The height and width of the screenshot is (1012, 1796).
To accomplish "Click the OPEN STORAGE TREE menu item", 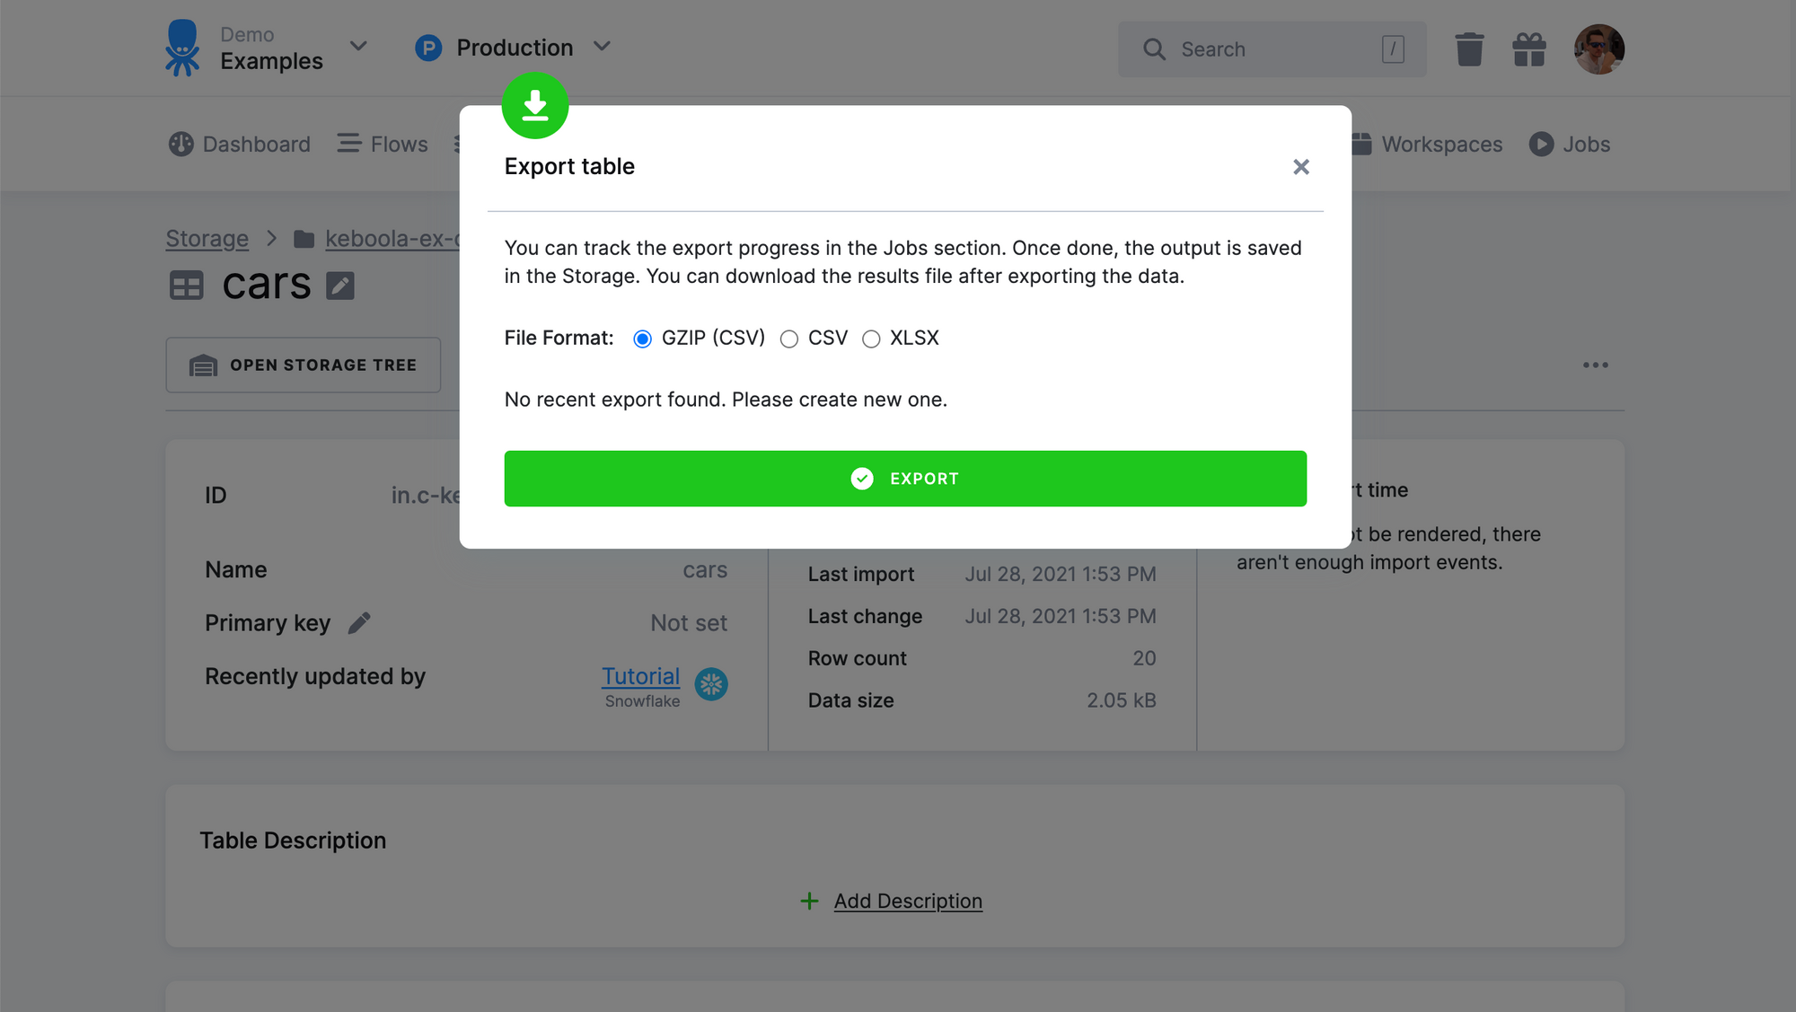I will point(304,364).
